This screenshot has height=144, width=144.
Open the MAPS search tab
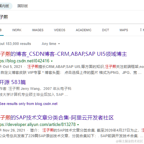point(124,30)
